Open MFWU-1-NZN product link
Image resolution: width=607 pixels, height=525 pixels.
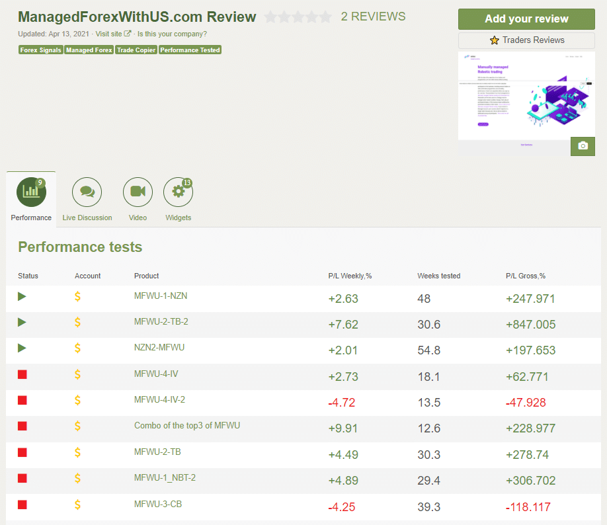pos(161,296)
